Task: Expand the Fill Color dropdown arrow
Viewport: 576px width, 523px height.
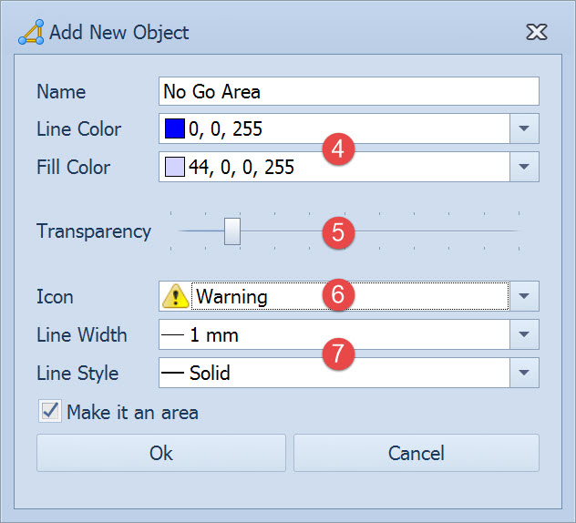Action: [523, 168]
